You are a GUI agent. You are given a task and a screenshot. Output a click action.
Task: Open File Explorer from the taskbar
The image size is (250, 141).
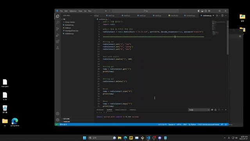tap(120, 138)
